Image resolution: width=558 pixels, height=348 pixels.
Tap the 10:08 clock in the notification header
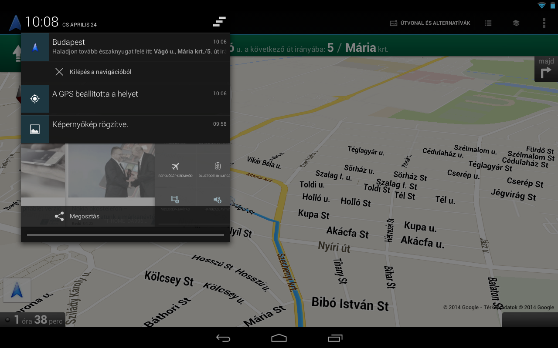[41, 22]
